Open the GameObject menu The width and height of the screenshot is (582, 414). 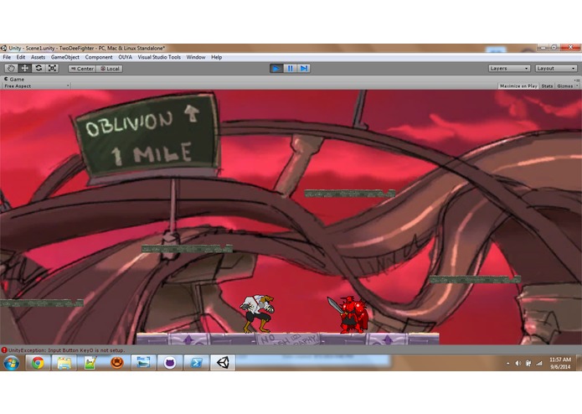(x=65, y=57)
